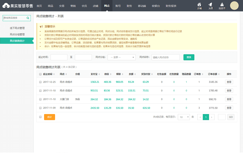
Task: Click the 起止时间 date input field
Action: pos(59,57)
